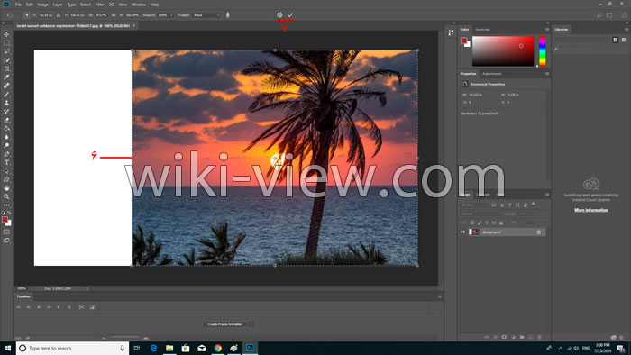Viewport: 631px width, 355px height.
Task: Open the Create Frame Animation type arrow
Action: (x=251, y=324)
